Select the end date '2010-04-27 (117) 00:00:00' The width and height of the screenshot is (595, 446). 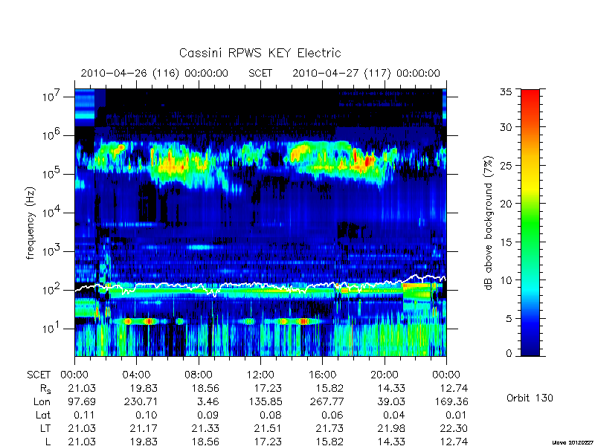[366, 73]
